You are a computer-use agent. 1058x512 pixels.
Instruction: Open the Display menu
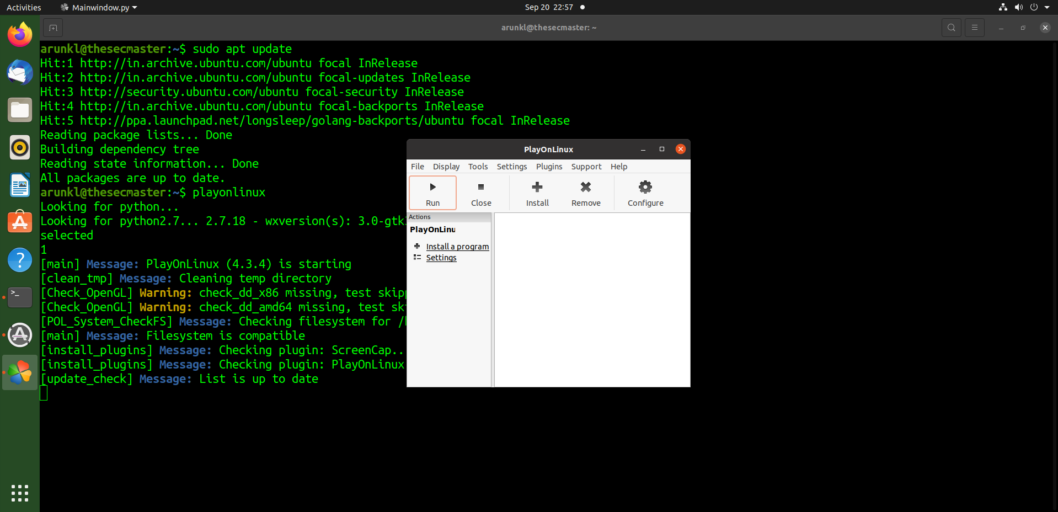coord(446,167)
